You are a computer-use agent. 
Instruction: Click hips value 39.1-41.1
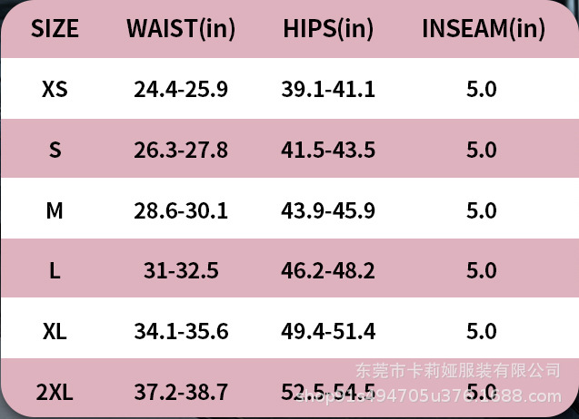coord(328,90)
